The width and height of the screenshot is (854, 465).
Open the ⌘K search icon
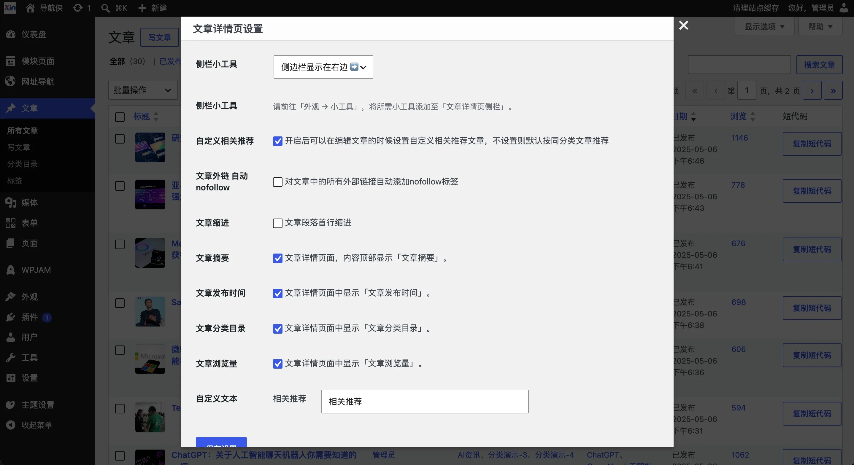pos(105,8)
